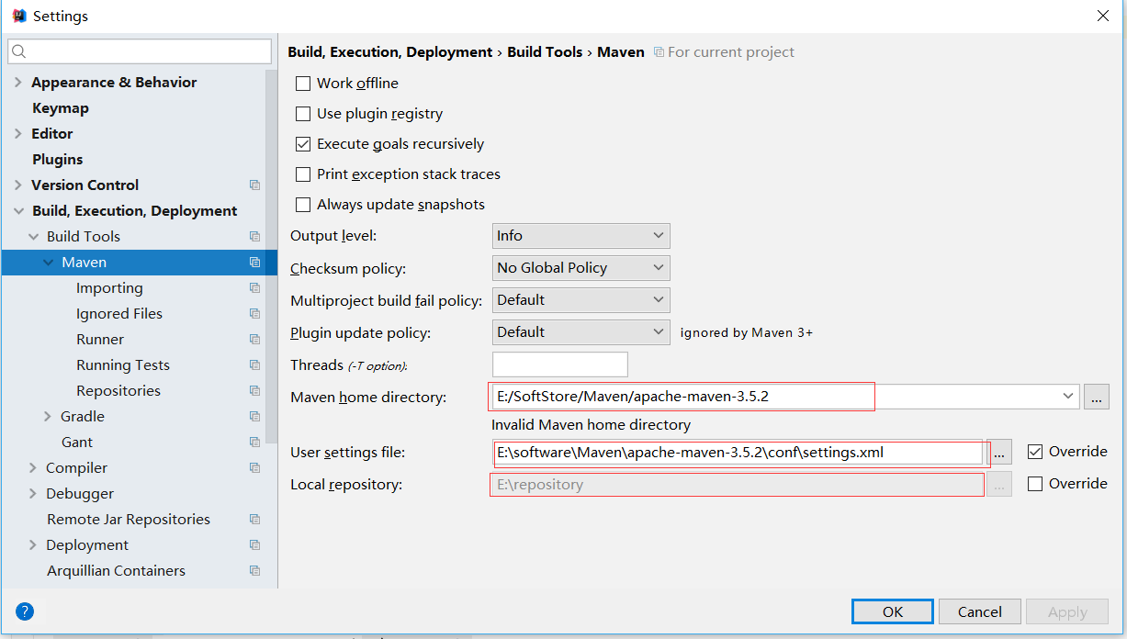Expand the Version Control node
The height and width of the screenshot is (639, 1127).
[17, 185]
